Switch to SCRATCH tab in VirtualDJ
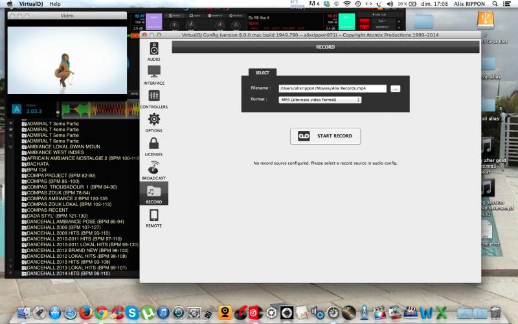This screenshot has height=324, width=518. click(216, 16)
